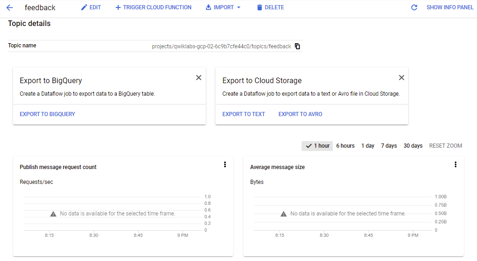Select the 1 day time range
The width and height of the screenshot is (477, 261).
[x=368, y=146]
